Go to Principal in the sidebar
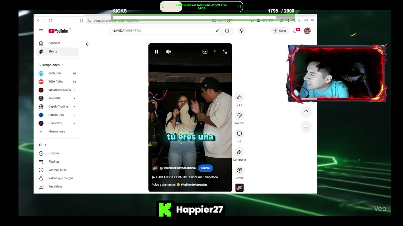This screenshot has height=226, width=403. coord(57,43)
